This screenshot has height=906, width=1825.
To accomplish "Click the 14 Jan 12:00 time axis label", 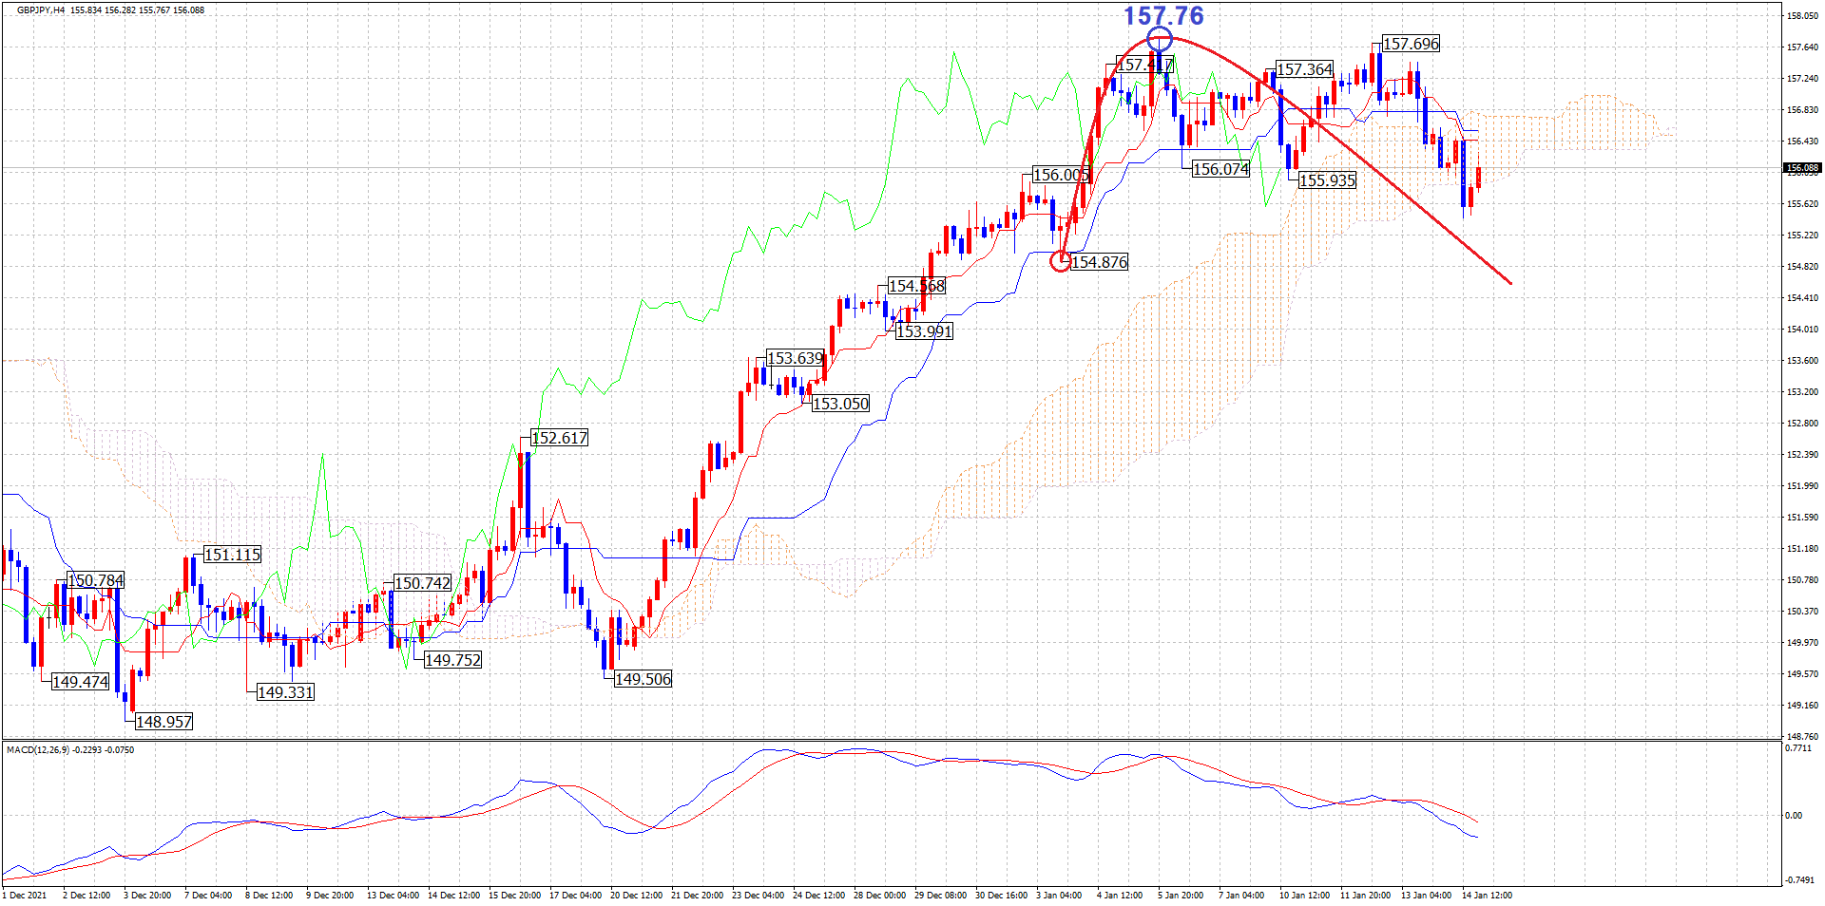I will tap(1487, 895).
